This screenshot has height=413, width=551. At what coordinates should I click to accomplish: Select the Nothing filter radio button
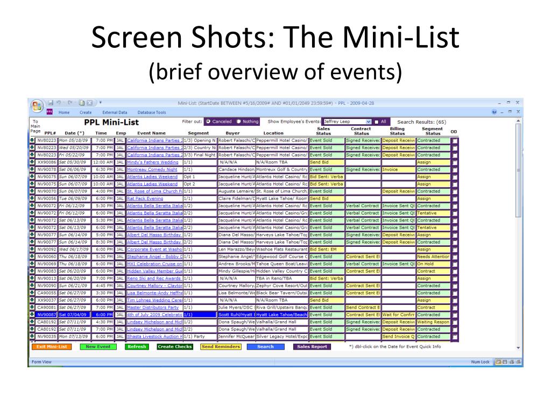[x=238, y=122]
